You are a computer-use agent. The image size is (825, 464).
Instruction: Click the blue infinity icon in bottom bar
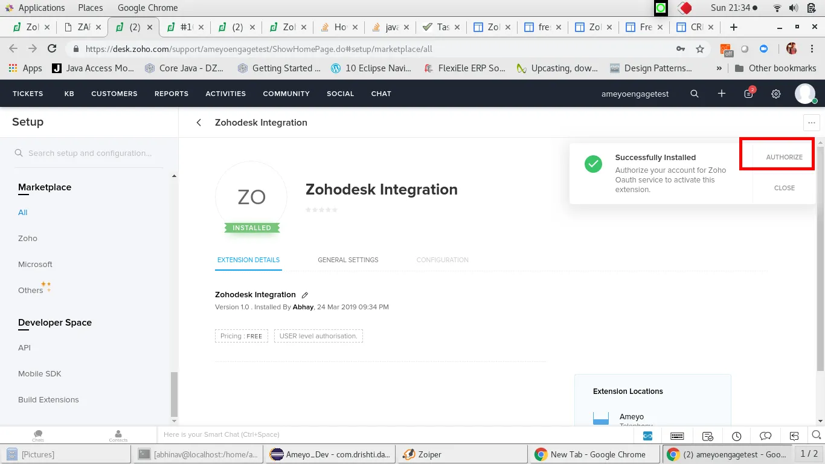coord(647,436)
